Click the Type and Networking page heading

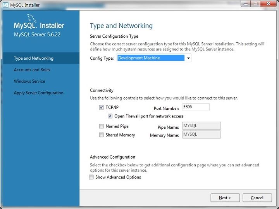coord(121,26)
